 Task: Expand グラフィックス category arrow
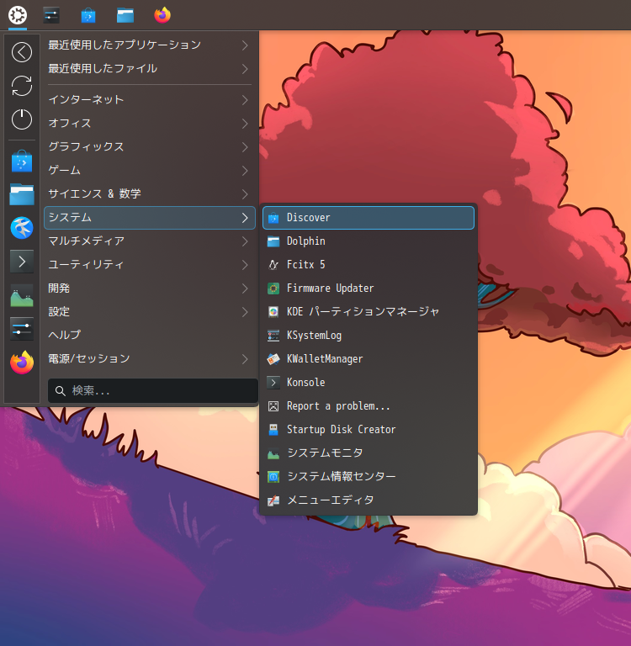click(x=245, y=146)
